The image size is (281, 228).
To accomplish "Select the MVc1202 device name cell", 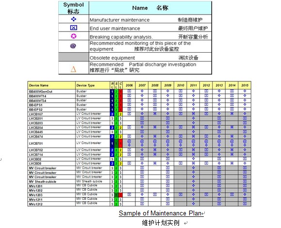I will (51, 190).
